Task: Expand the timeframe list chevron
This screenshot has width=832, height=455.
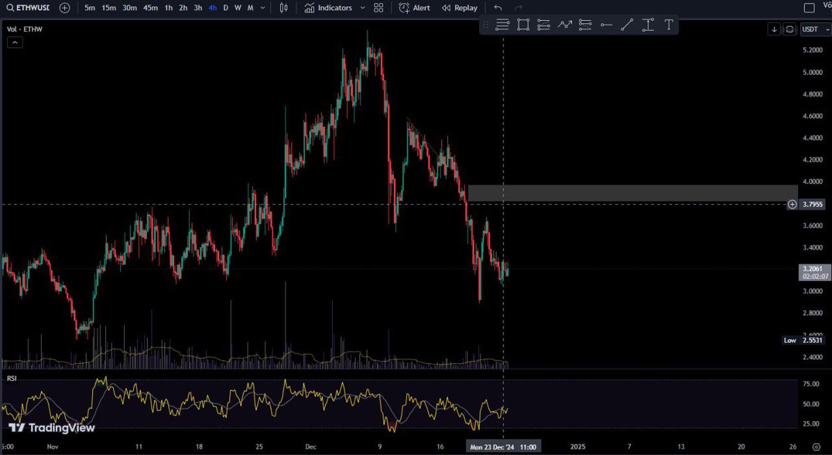Action: [x=262, y=8]
